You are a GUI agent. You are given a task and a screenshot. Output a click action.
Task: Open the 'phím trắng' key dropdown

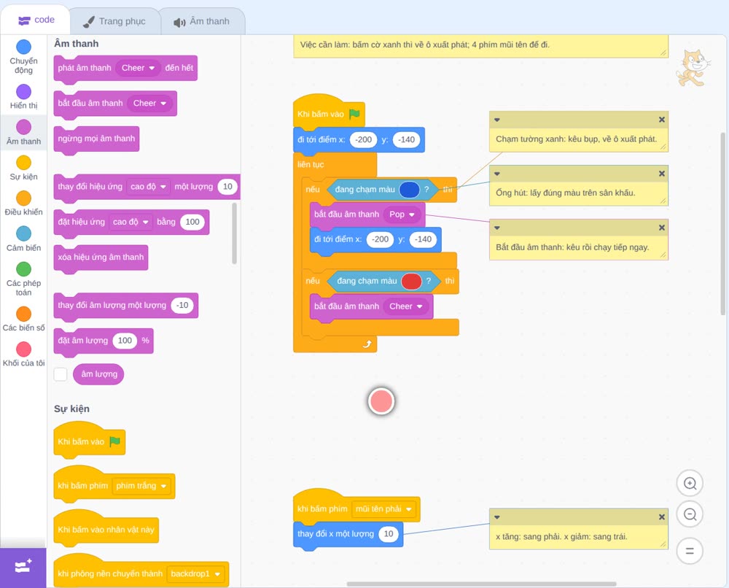[141, 486]
